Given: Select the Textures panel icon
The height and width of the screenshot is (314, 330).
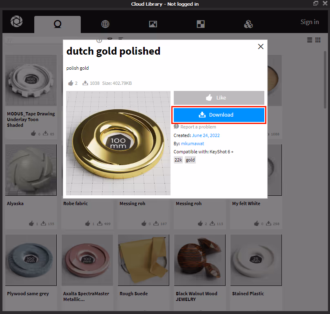Looking at the screenshot, I should tap(200, 24).
